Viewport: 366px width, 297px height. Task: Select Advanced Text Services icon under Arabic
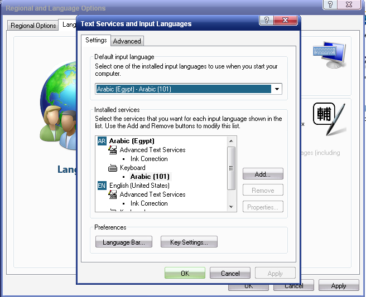click(113, 150)
